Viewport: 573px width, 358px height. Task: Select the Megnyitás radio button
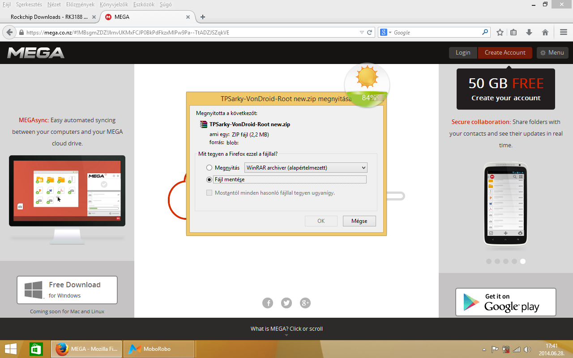pos(209,168)
